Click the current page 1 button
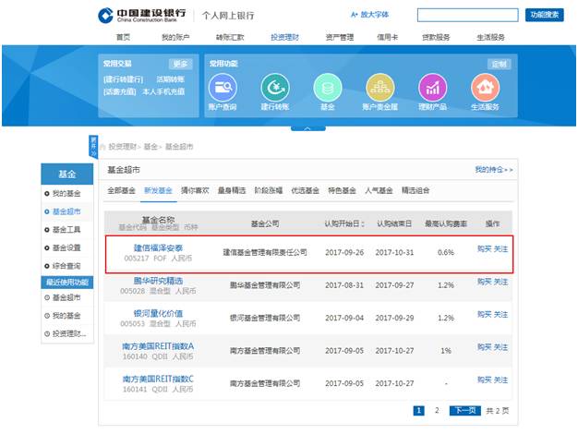Image resolution: width=578 pixels, height=434 pixels. [419, 410]
